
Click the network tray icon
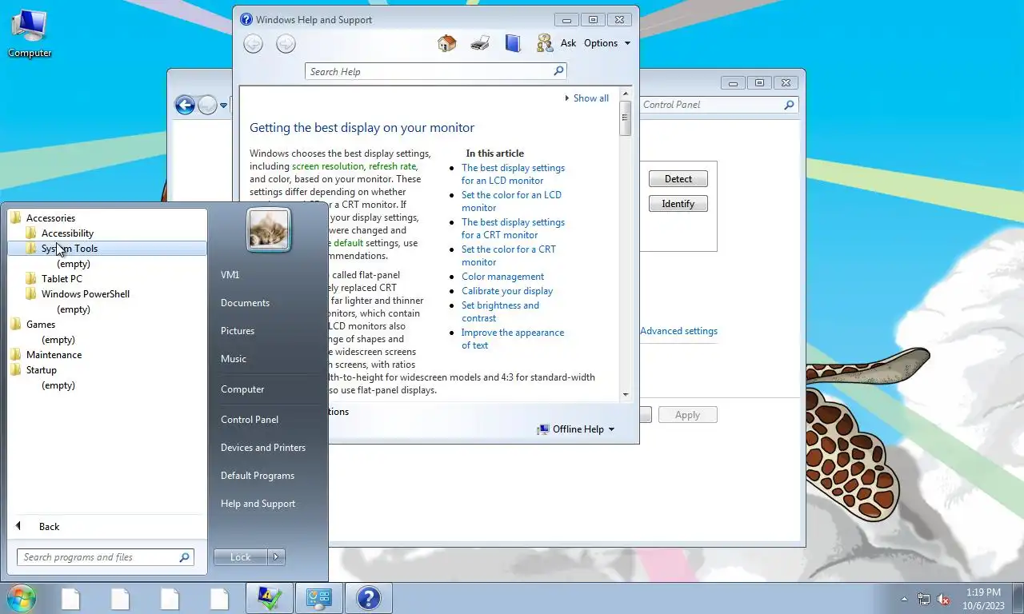click(923, 599)
